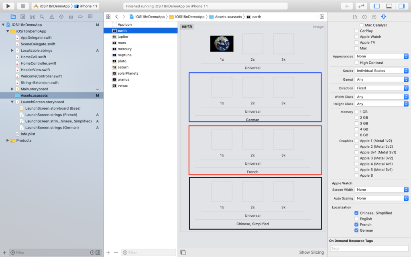Image resolution: width=411 pixels, height=257 pixels.
Task: Remove selected asset with minus button
Action: 116,253
